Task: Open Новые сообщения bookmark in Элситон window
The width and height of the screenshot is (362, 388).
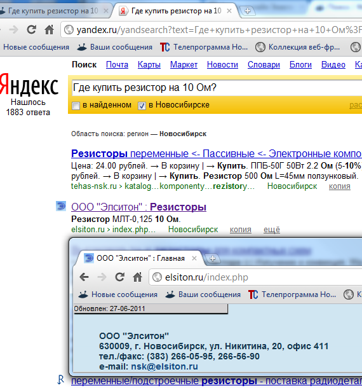Action: 117,294
